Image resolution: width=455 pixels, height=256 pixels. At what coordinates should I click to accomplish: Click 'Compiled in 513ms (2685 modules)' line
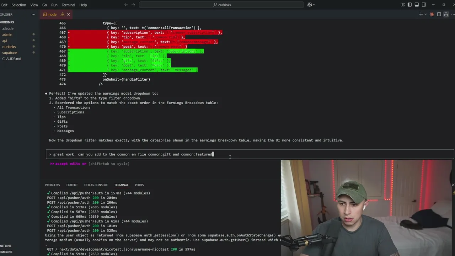(x=82, y=207)
